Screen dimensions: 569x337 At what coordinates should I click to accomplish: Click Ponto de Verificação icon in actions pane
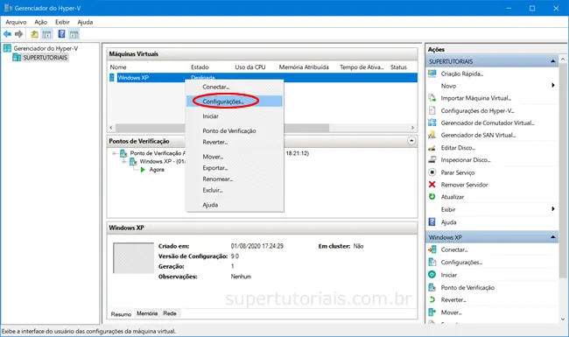[432, 287]
